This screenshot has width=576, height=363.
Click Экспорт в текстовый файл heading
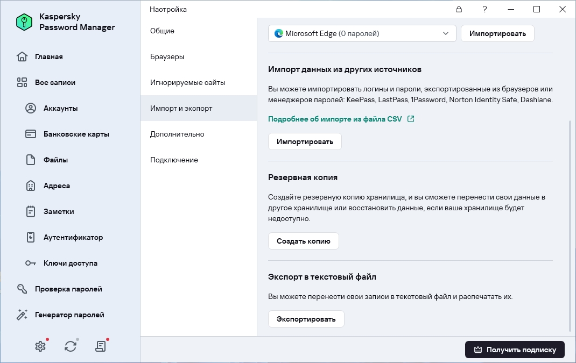322,277
